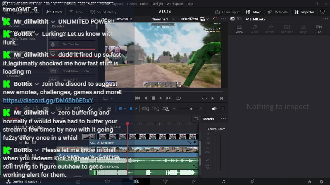Click add timeline view icon beside Meters

(x=196, y=119)
